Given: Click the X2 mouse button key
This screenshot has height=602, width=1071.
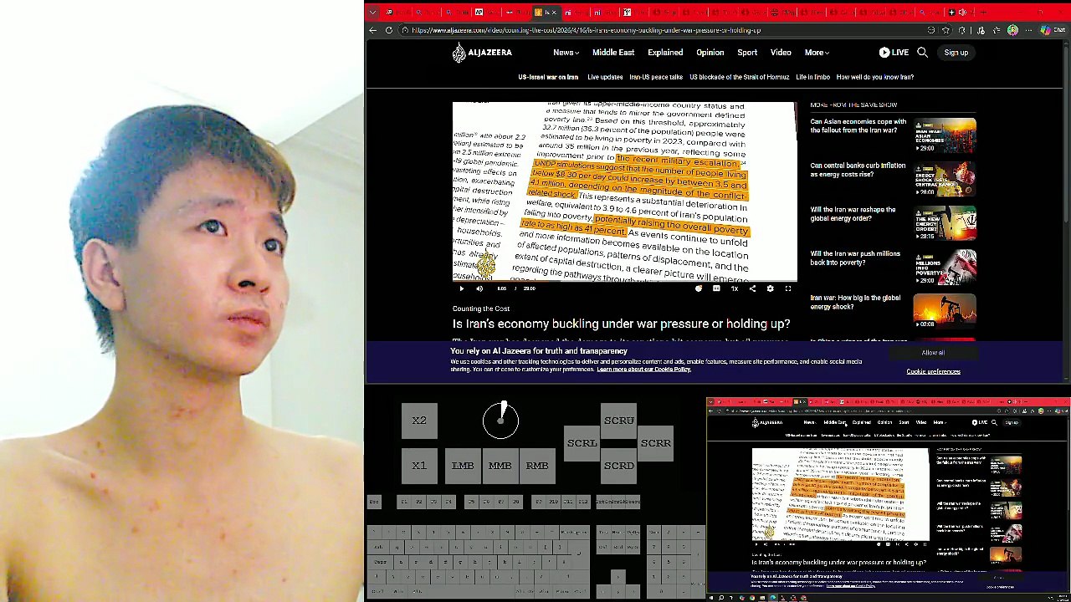Looking at the screenshot, I should click(419, 421).
